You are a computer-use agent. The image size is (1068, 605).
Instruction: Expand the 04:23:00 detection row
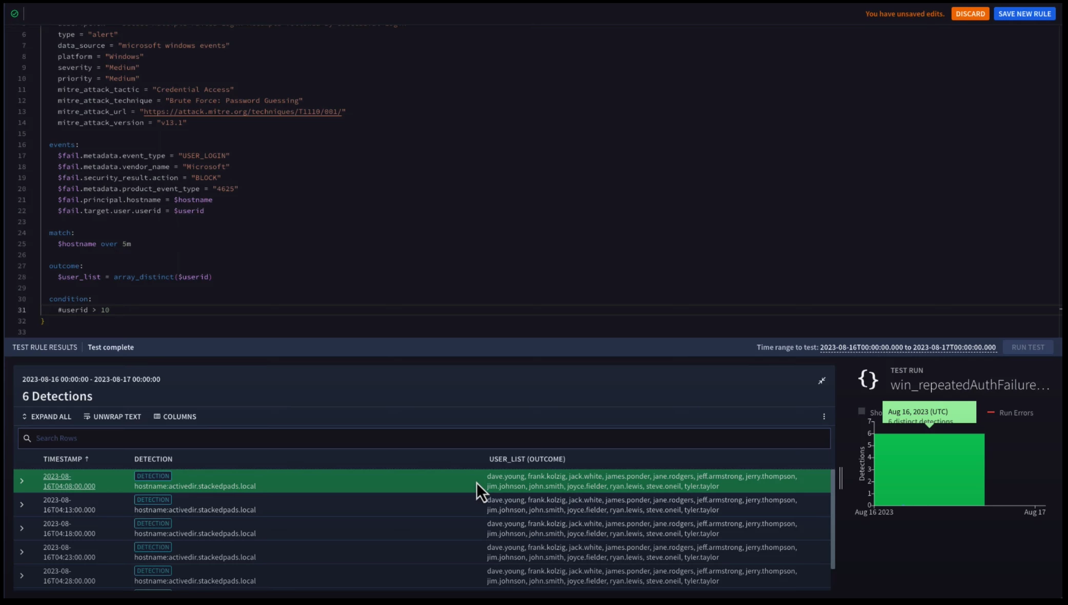coord(22,552)
